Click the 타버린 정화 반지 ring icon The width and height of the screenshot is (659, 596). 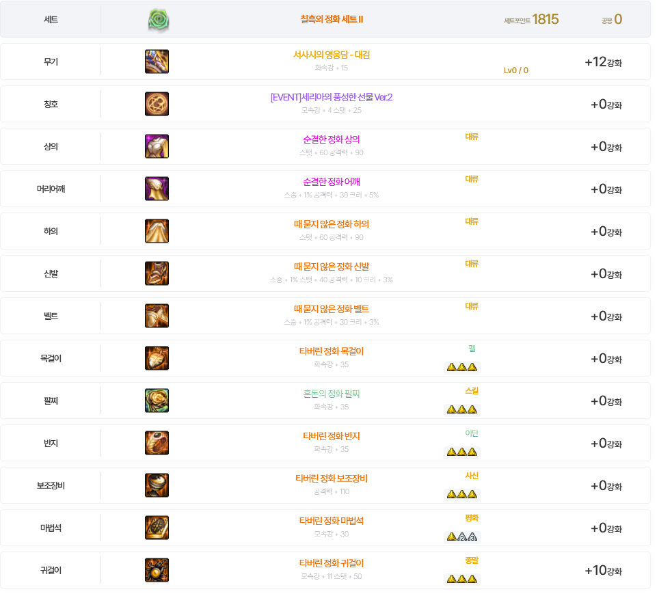coord(157,444)
